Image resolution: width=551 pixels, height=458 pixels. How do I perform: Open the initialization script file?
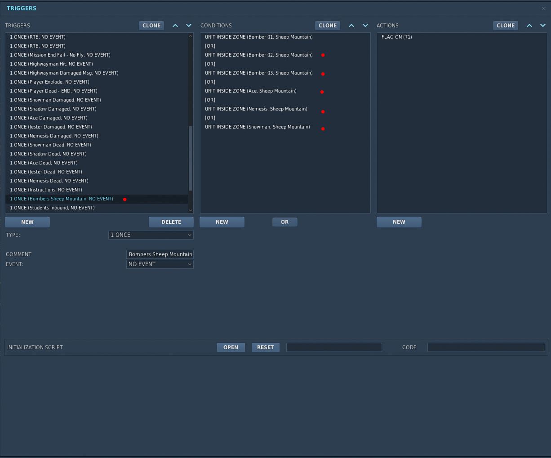(x=231, y=347)
